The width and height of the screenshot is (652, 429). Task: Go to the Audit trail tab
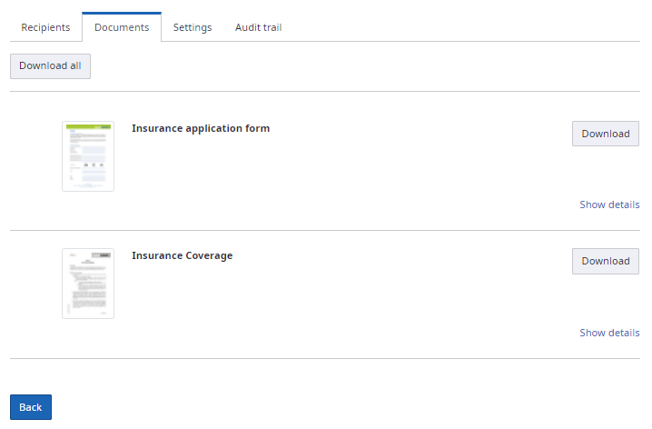(x=258, y=27)
